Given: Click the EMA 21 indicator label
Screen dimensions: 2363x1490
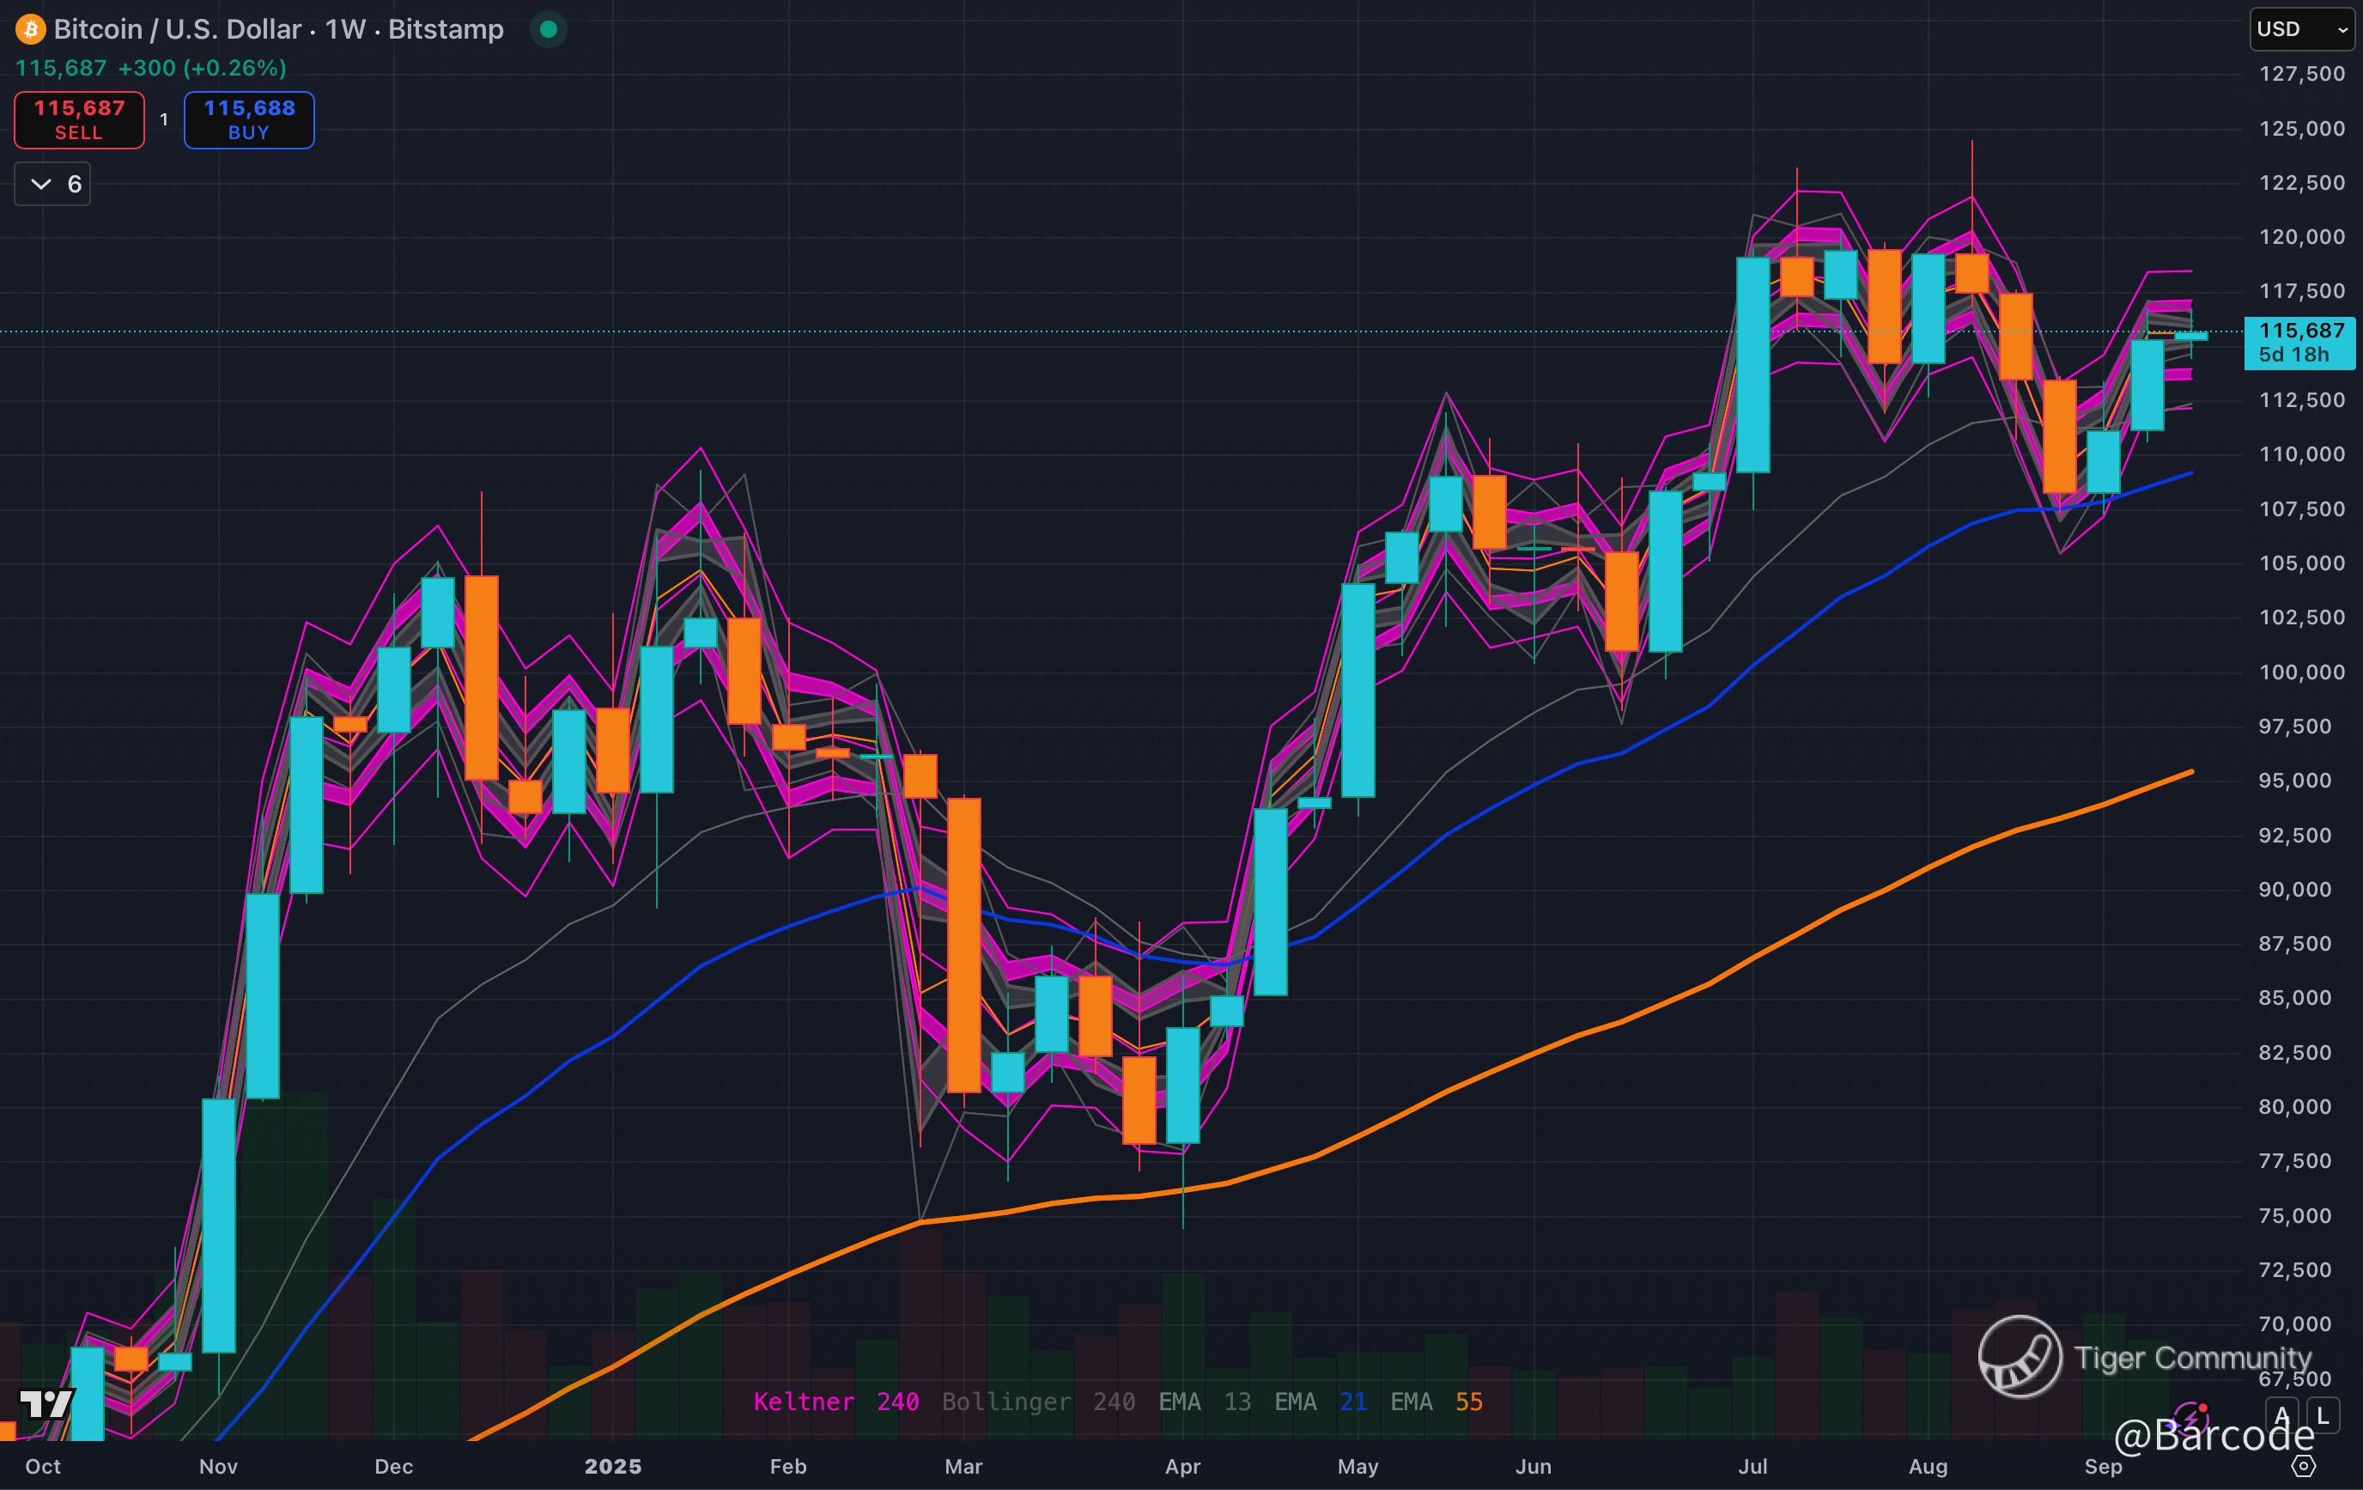Looking at the screenshot, I should point(1320,1402).
